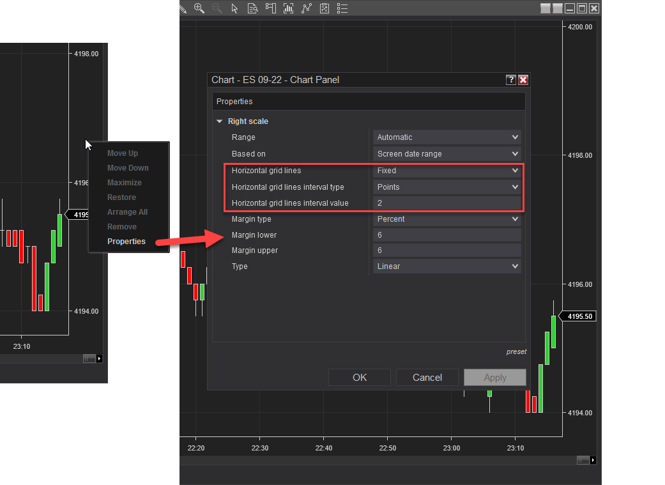Click the Margin lower input field
Viewport: 665px width, 485px height.
pos(447,235)
